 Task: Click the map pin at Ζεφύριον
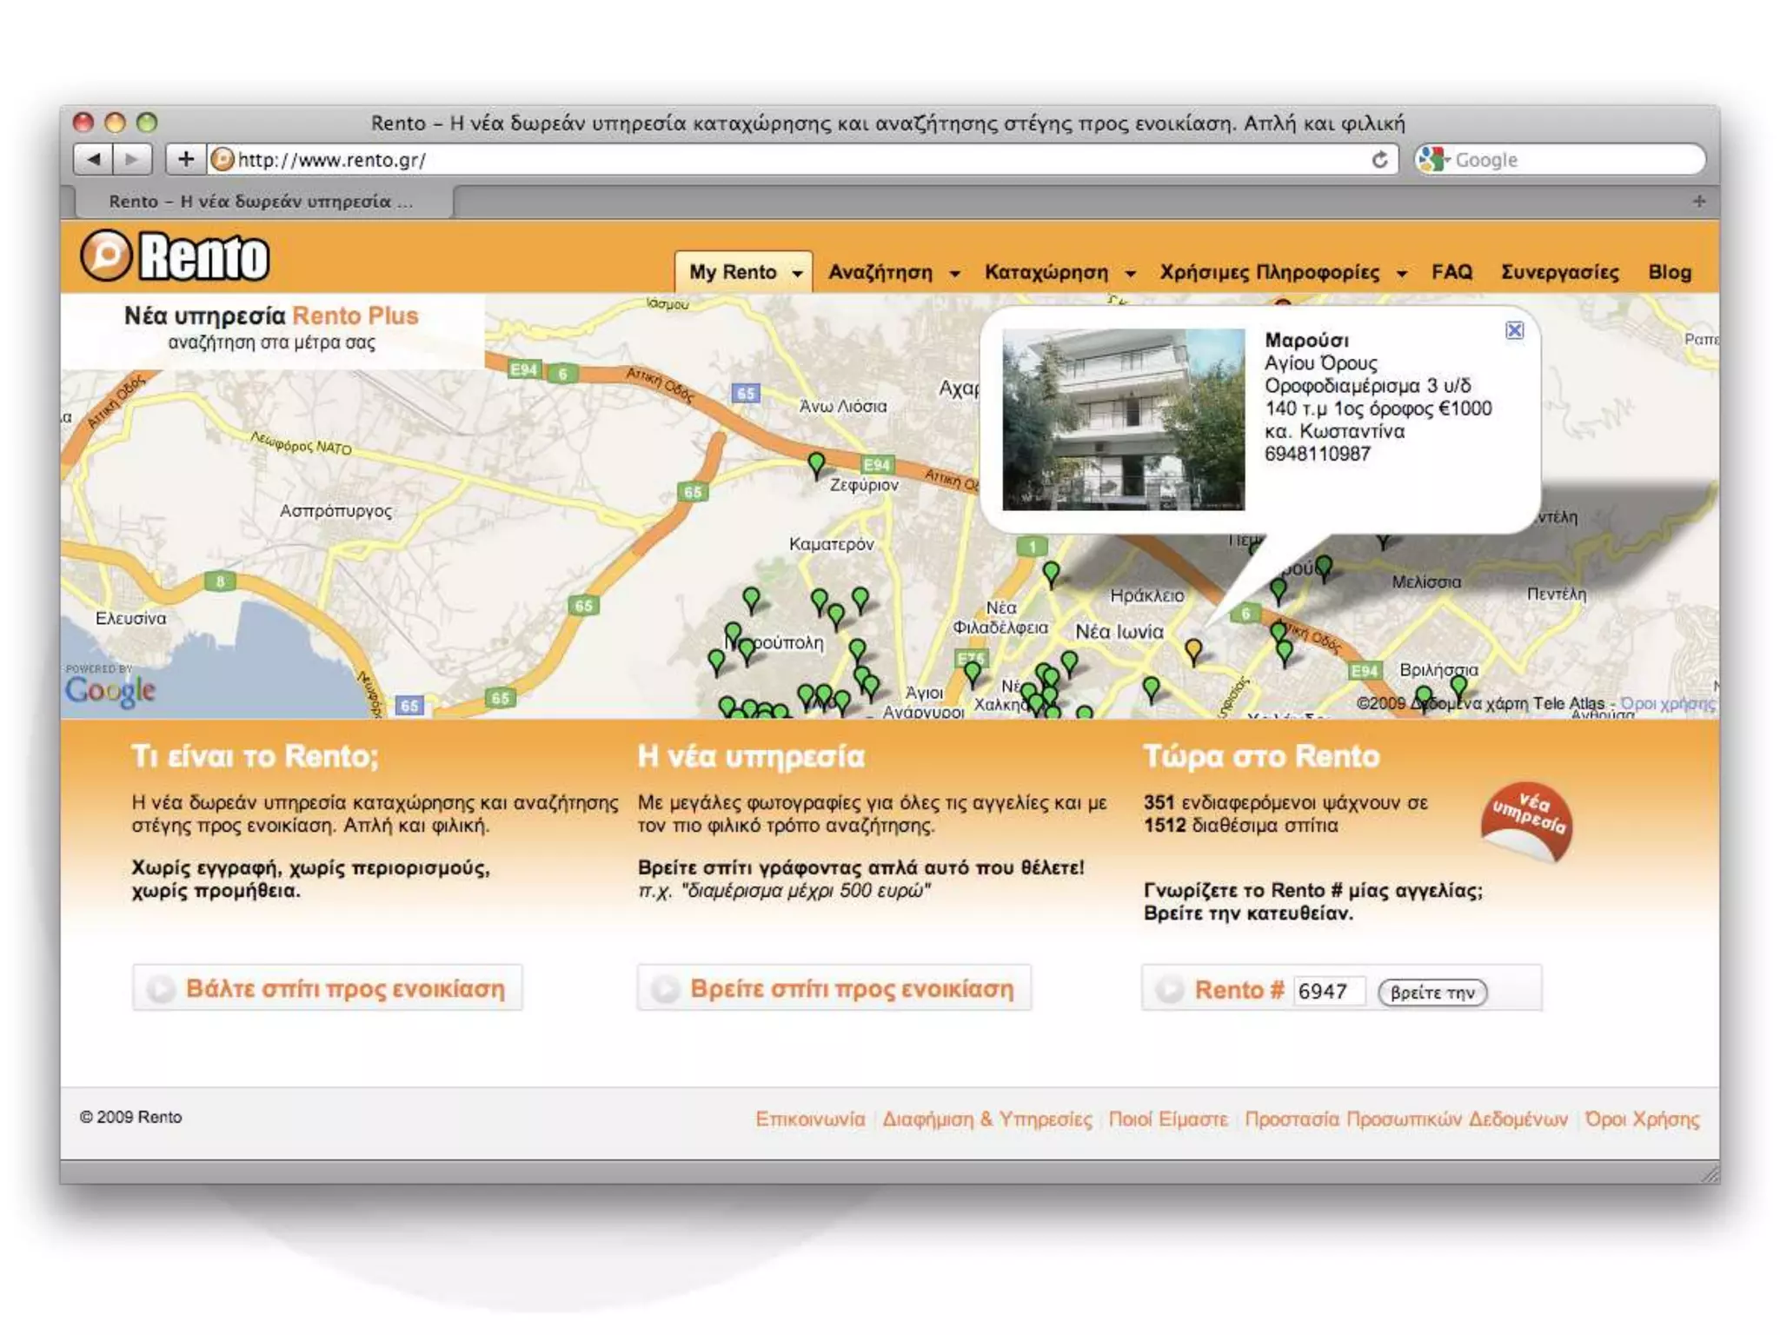click(816, 463)
